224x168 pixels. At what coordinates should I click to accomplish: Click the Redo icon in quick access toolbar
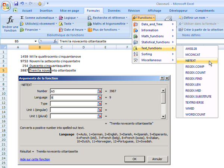(31, 3)
